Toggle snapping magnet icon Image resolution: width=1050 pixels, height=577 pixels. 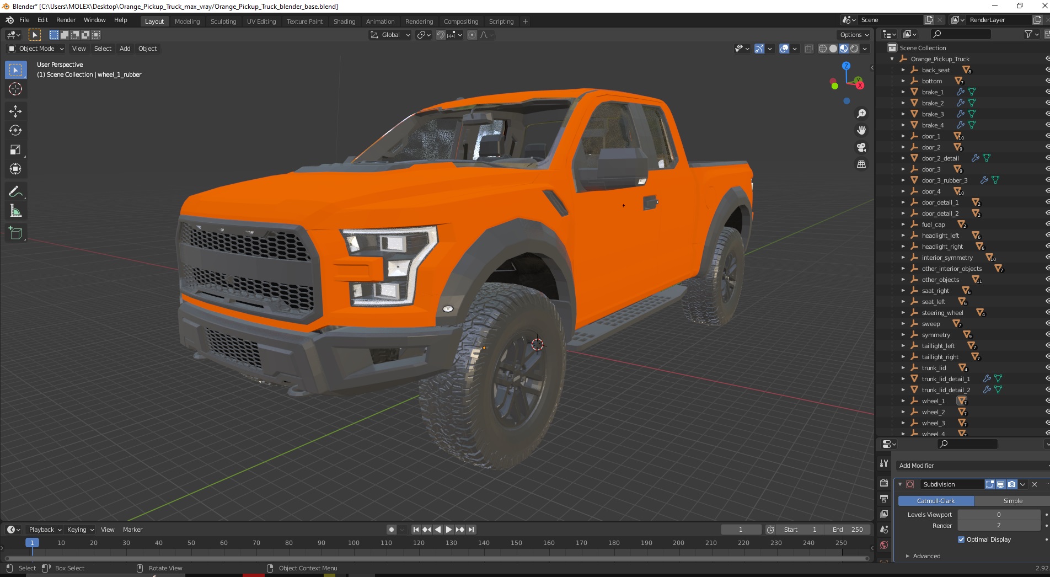[441, 35]
